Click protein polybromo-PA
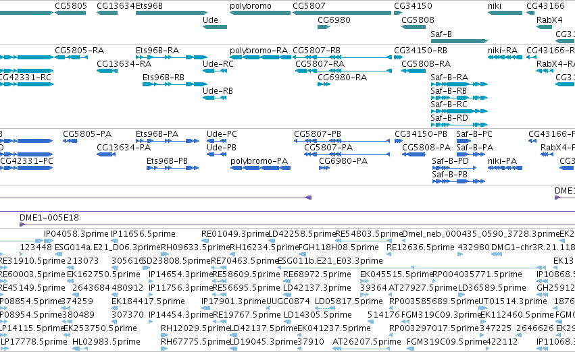This screenshot has width=575, height=352. click(259, 161)
